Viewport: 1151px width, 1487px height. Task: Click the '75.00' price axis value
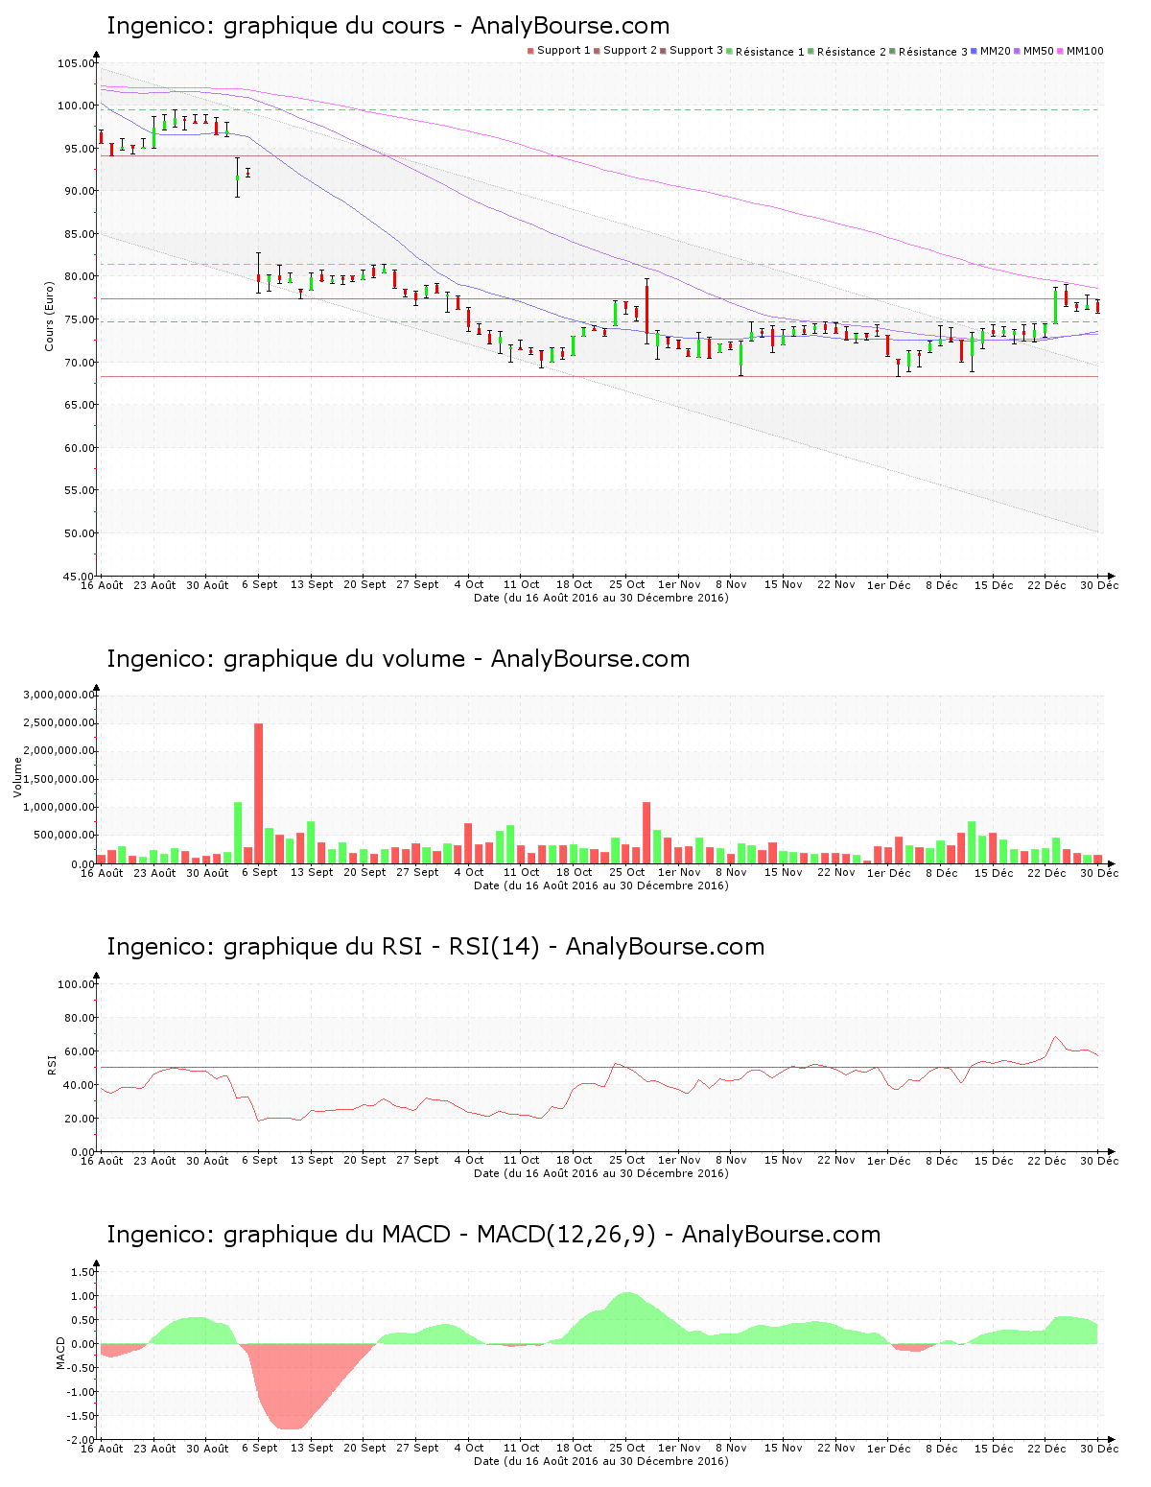tap(79, 319)
